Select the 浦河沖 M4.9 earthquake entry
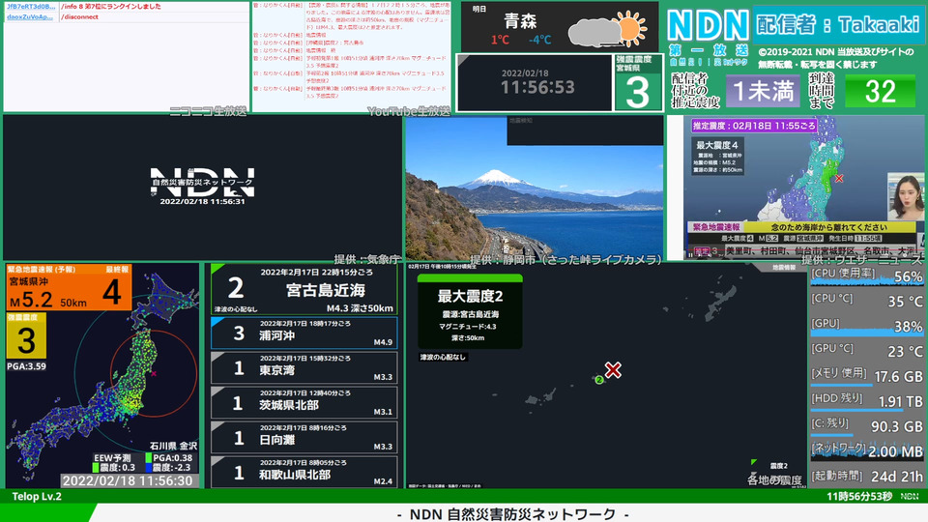The image size is (928, 522). pos(304,333)
